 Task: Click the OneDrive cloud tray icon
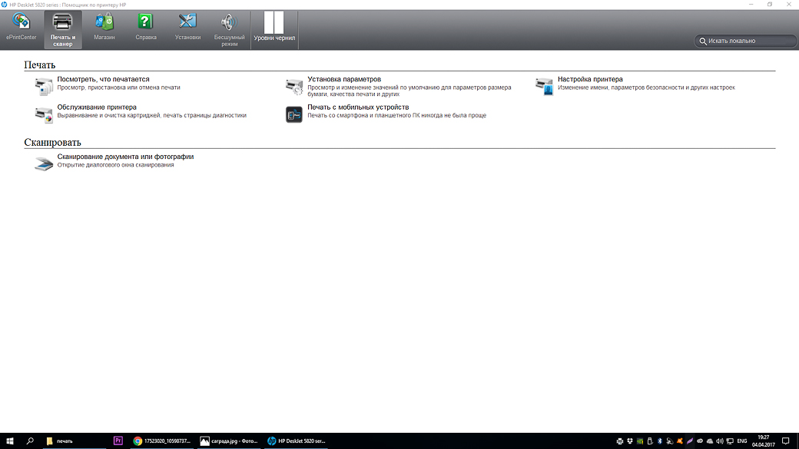tap(710, 441)
